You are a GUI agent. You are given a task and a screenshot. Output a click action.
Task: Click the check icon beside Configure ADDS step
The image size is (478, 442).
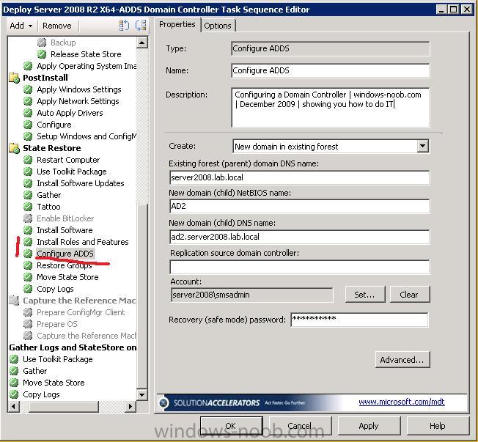pos(28,254)
